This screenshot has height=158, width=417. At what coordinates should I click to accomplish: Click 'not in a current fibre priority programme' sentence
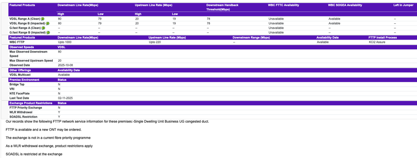click(x=48, y=138)
